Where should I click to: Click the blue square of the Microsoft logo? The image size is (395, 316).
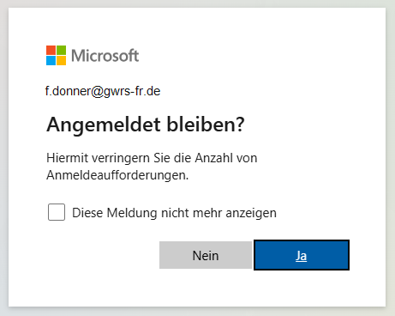(51, 60)
